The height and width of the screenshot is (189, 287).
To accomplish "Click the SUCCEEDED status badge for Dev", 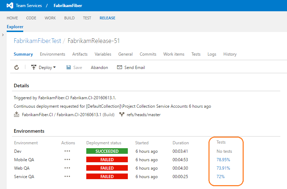I will coord(107,151).
